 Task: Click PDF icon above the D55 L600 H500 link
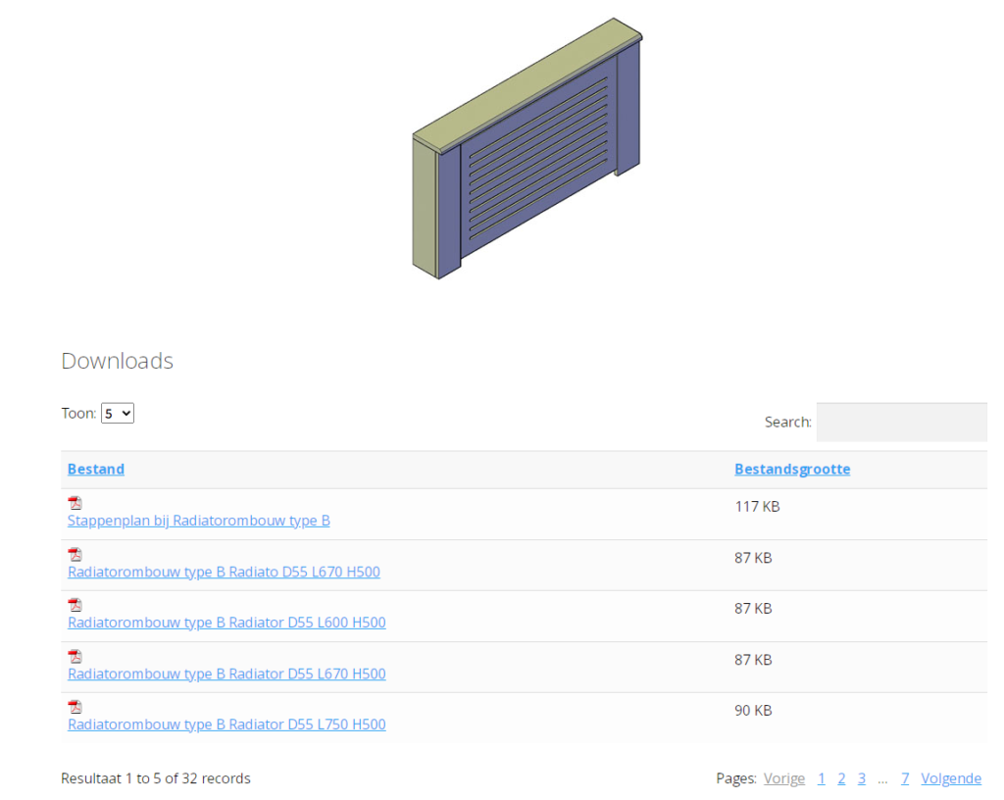coord(75,605)
